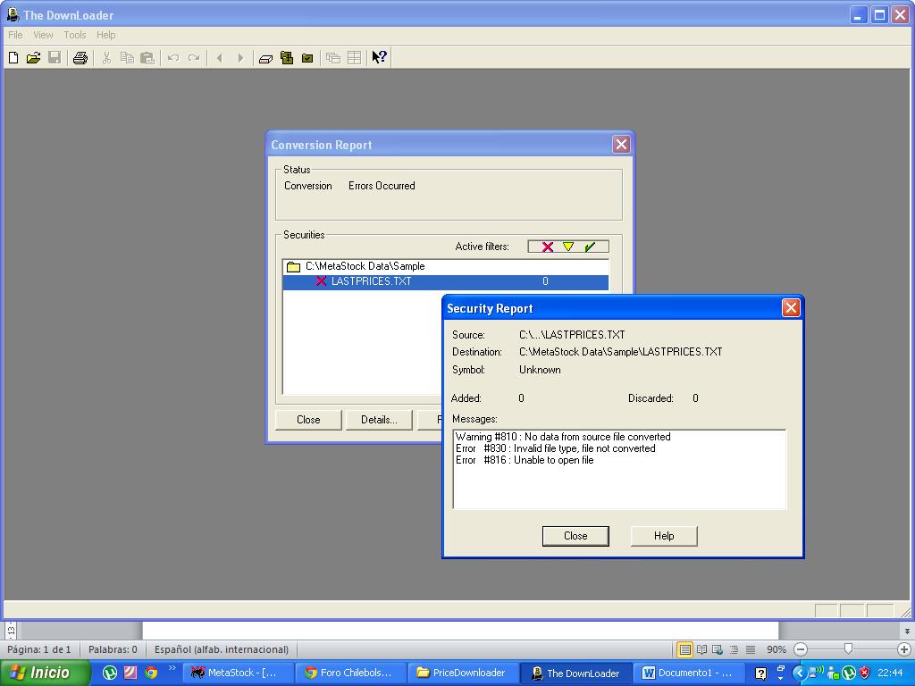Switch to Documento1 Word taskbar button

point(687,673)
